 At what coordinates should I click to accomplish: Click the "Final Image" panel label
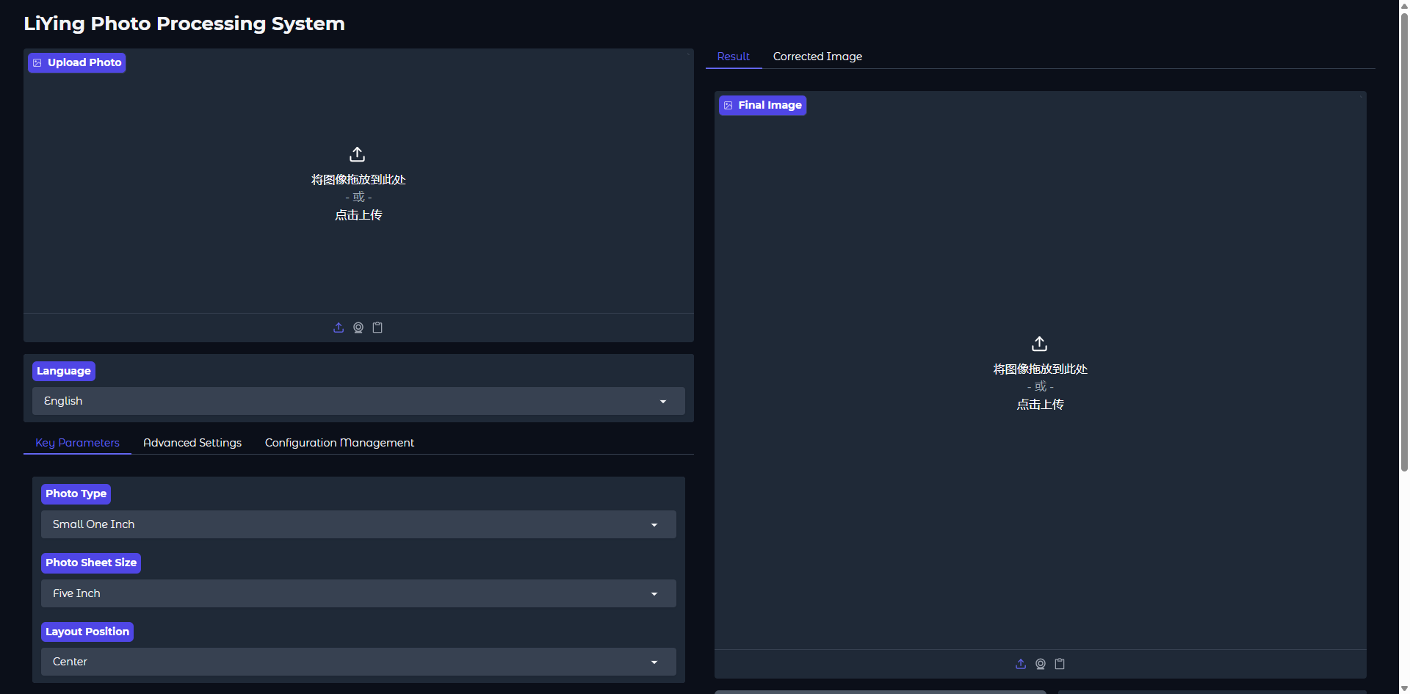(762, 105)
